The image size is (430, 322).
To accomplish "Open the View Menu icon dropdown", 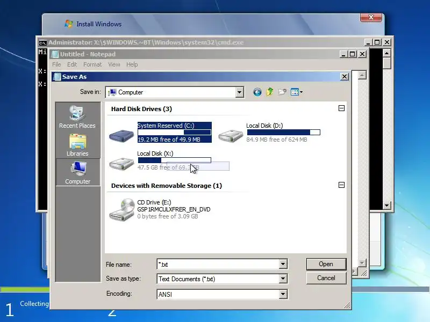I will click(x=297, y=92).
